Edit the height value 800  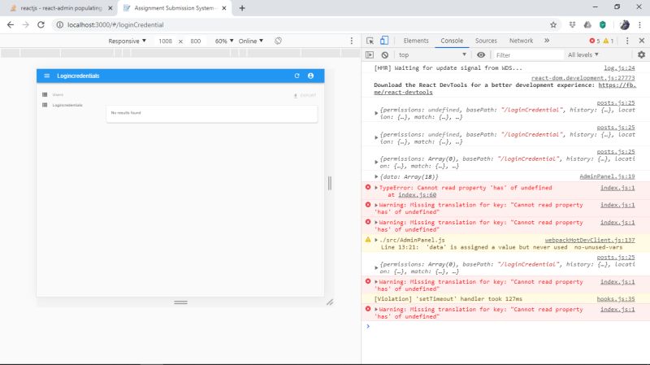point(195,41)
